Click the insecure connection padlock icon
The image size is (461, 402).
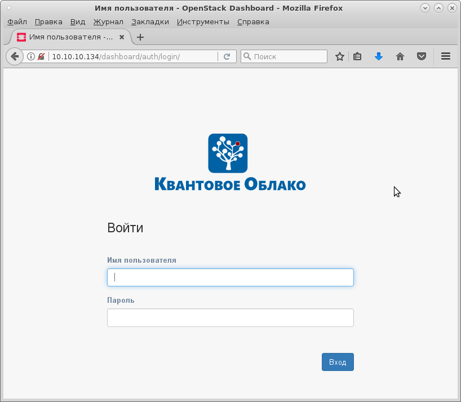tap(41, 56)
